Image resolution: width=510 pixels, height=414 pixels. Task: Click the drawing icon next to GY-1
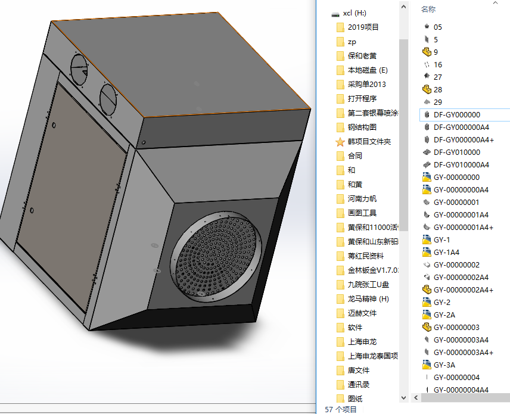(x=427, y=239)
